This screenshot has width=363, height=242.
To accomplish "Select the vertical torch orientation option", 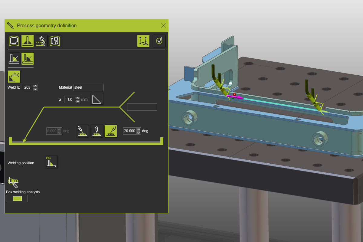I will pos(96,131).
